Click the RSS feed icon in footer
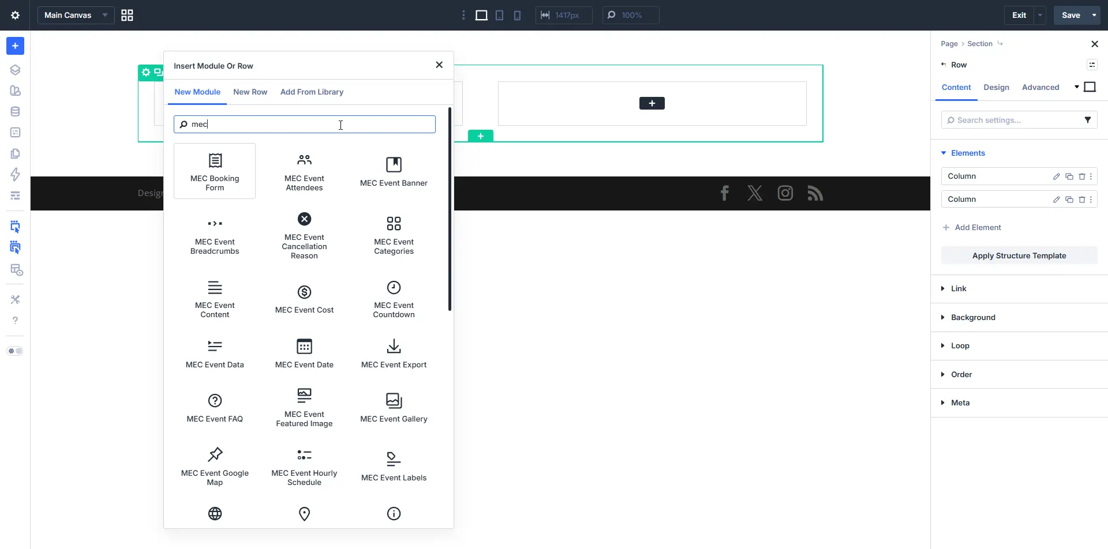The height and width of the screenshot is (549, 1108). 815,193
